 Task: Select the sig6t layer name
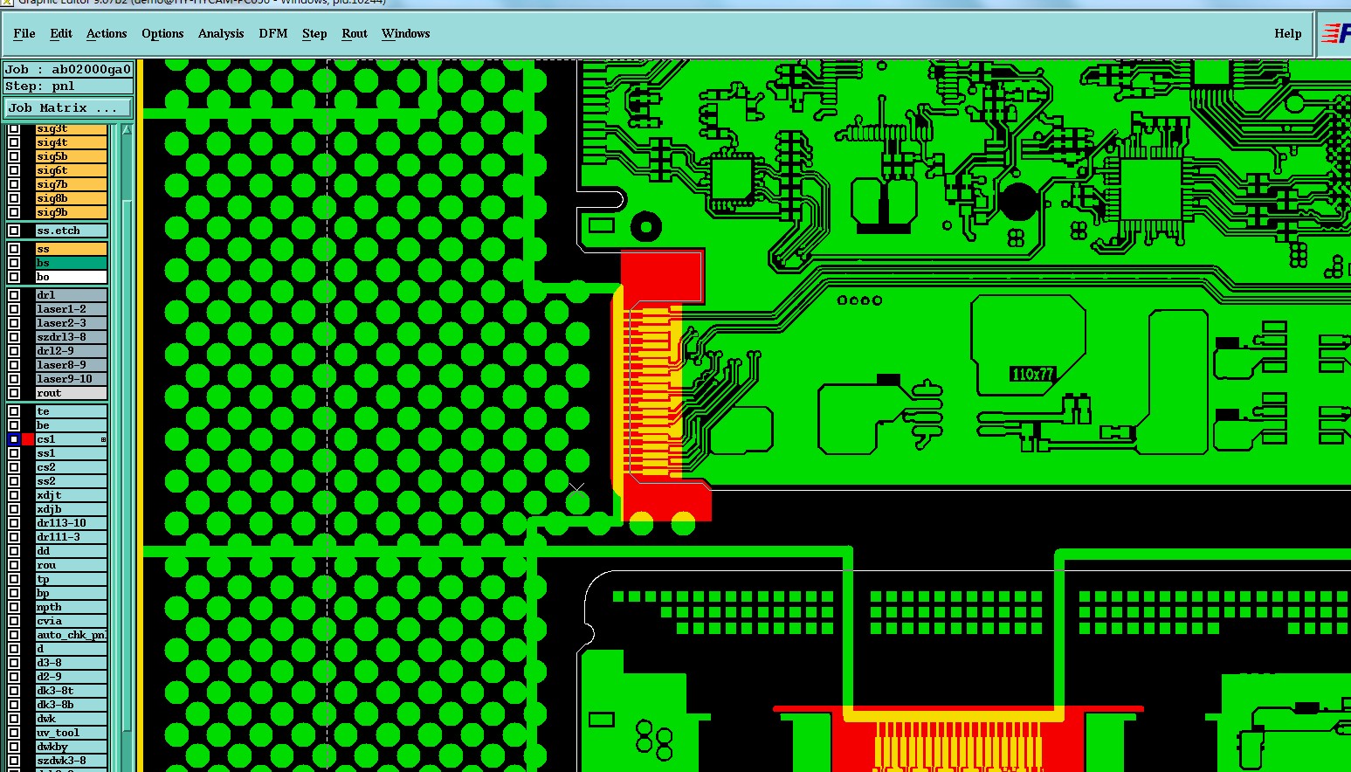(71, 170)
